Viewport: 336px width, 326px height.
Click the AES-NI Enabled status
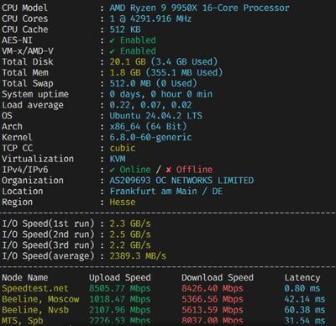[138, 40]
